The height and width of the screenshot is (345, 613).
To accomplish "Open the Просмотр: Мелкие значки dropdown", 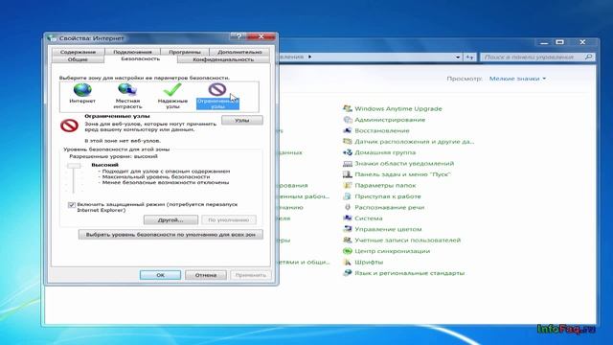I will 517,79.
